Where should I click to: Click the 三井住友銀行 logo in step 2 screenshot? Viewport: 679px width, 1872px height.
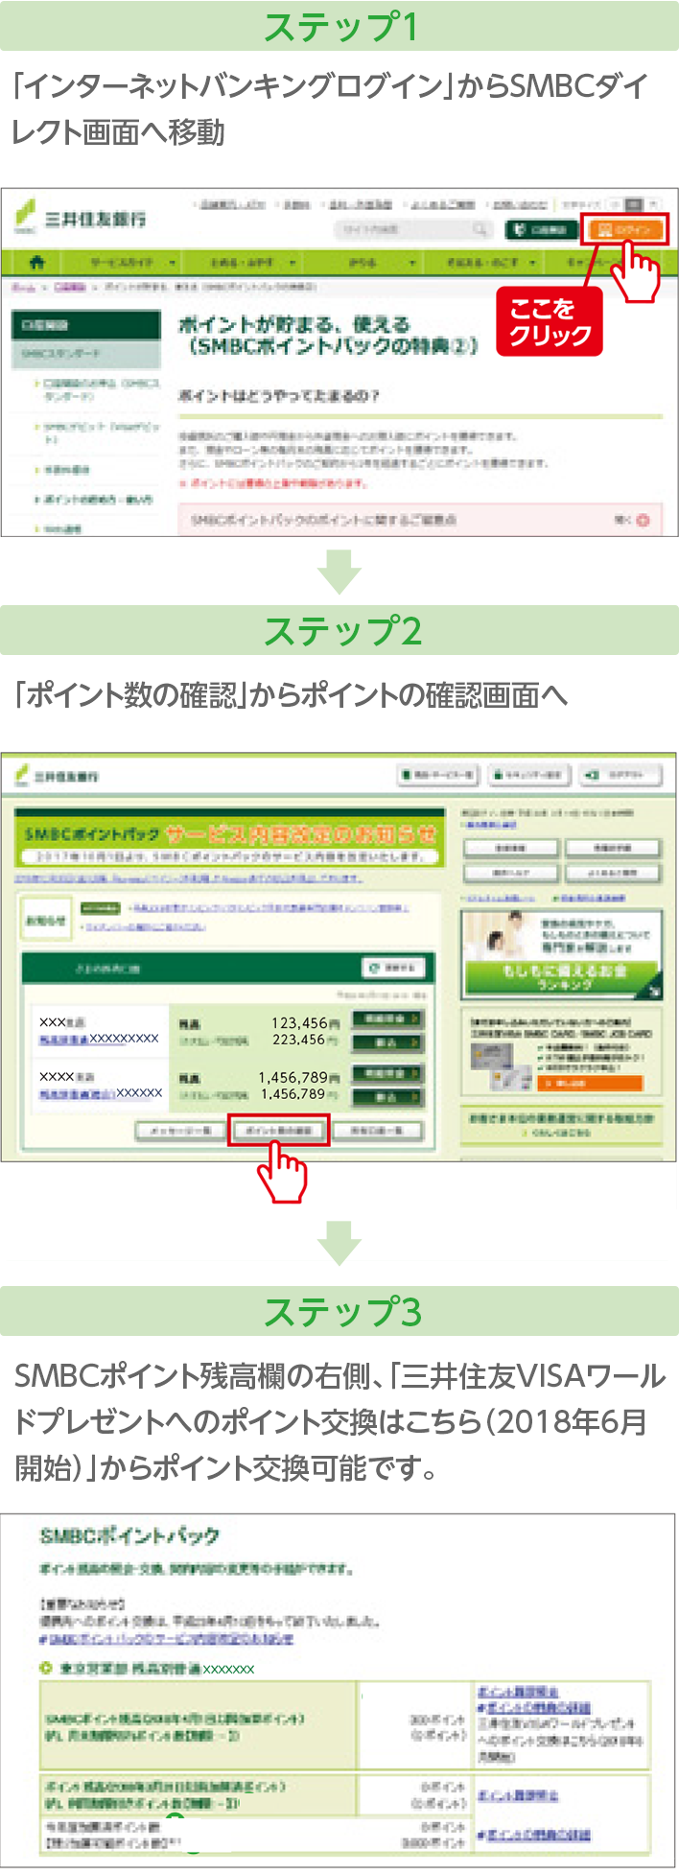coord(57,776)
